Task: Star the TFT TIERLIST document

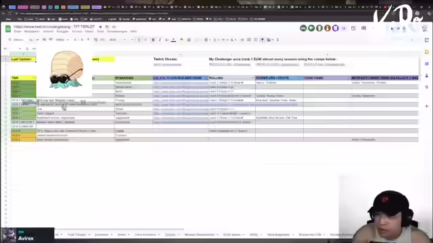Action: tap(101, 27)
